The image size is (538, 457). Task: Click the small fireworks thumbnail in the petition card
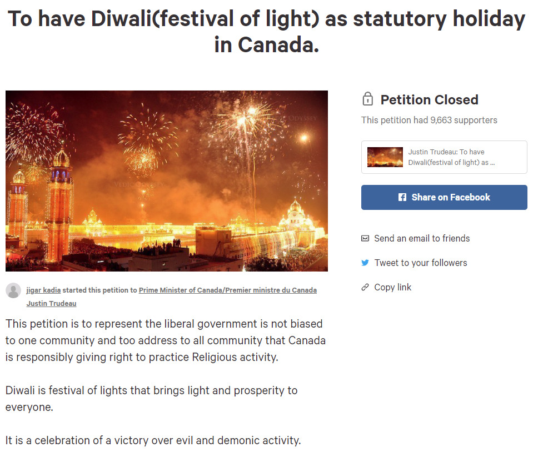[x=385, y=157]
